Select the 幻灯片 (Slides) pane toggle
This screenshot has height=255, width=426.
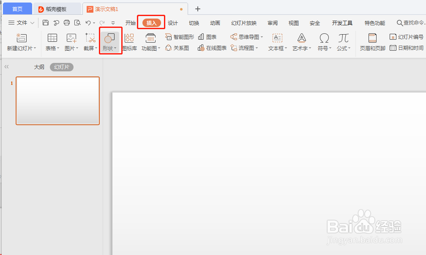[x=61, y=67]
